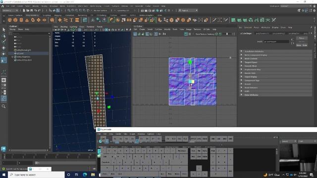Screen dimensions: 317x178
Task: Expand defaultLightSet in Outliner
Action: pos(12,57)
